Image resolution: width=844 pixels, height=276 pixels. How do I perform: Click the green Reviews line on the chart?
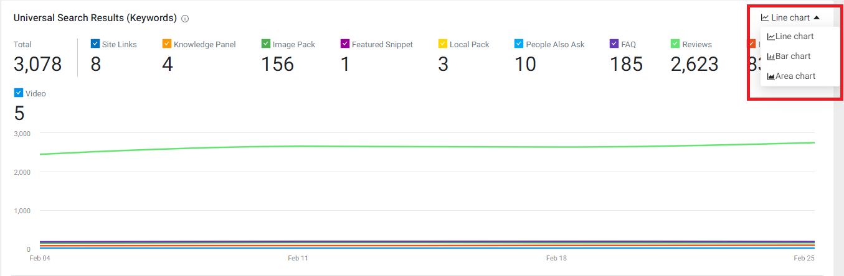click(x=427, y=147)
